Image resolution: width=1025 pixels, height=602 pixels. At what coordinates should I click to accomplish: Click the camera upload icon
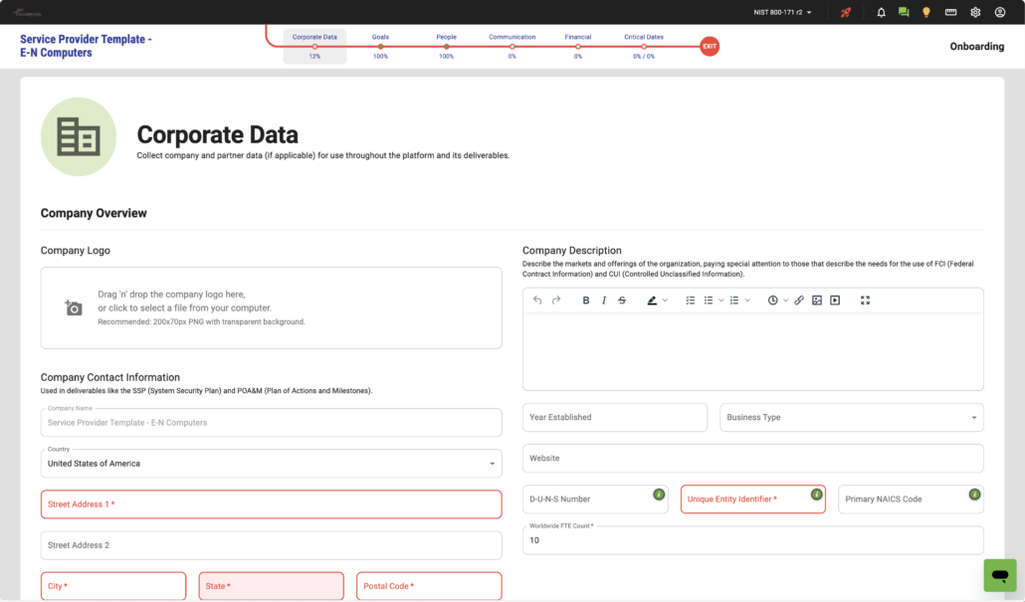(74, 307)
